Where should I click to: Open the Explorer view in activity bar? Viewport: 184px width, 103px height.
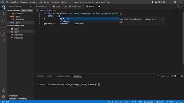[3, 7]
